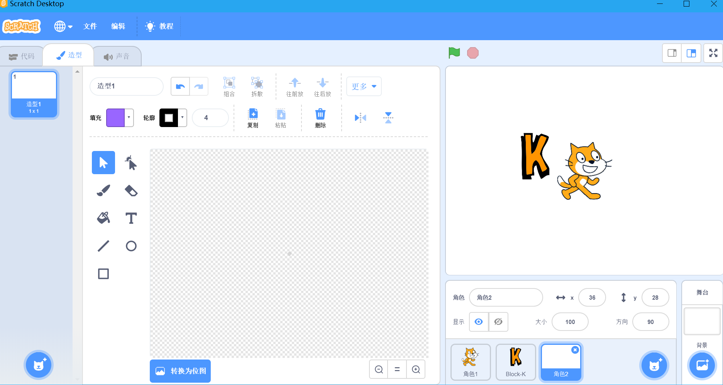723x385 pixels.
Task: Click the black outline color swatch
Action: click(x=169, y=118)
